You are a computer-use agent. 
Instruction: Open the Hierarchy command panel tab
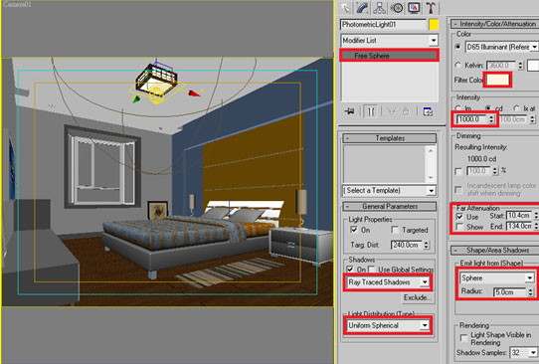380,8
